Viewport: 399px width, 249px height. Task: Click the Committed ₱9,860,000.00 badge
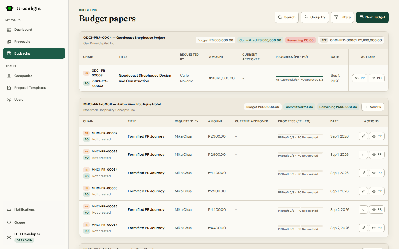pyautogui.click(x=260, y=40)
